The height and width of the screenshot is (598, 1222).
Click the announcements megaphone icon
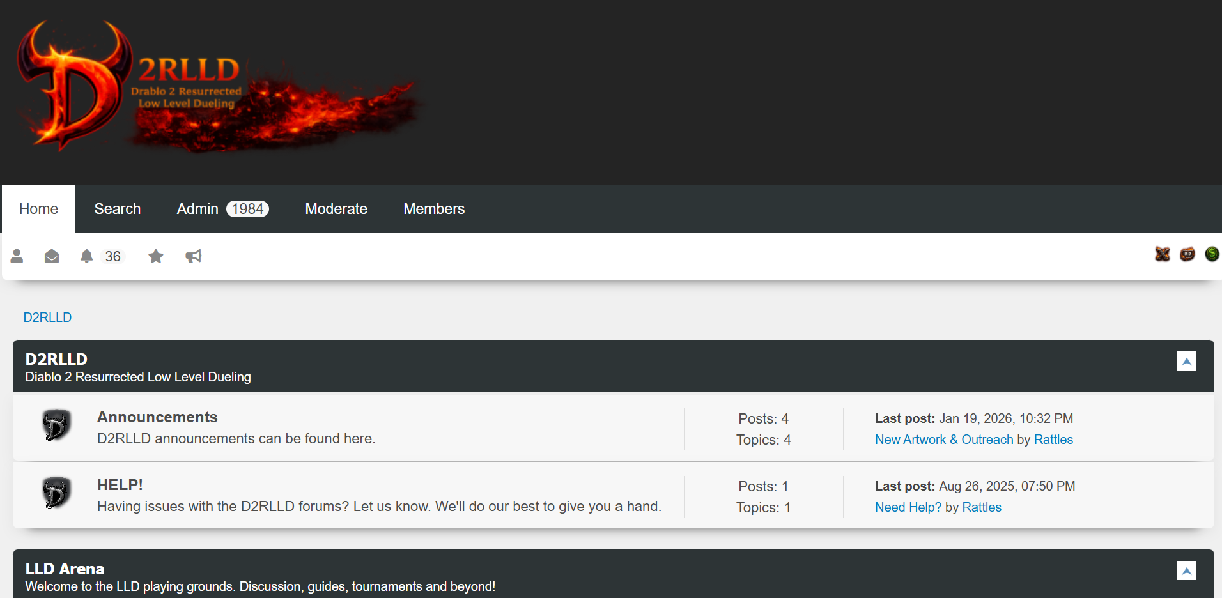click(x=194, y=256)
